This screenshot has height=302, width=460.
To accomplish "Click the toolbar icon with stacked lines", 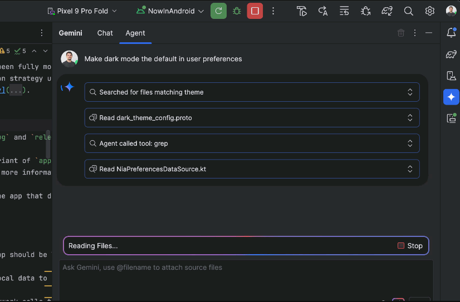I will 344,11.
